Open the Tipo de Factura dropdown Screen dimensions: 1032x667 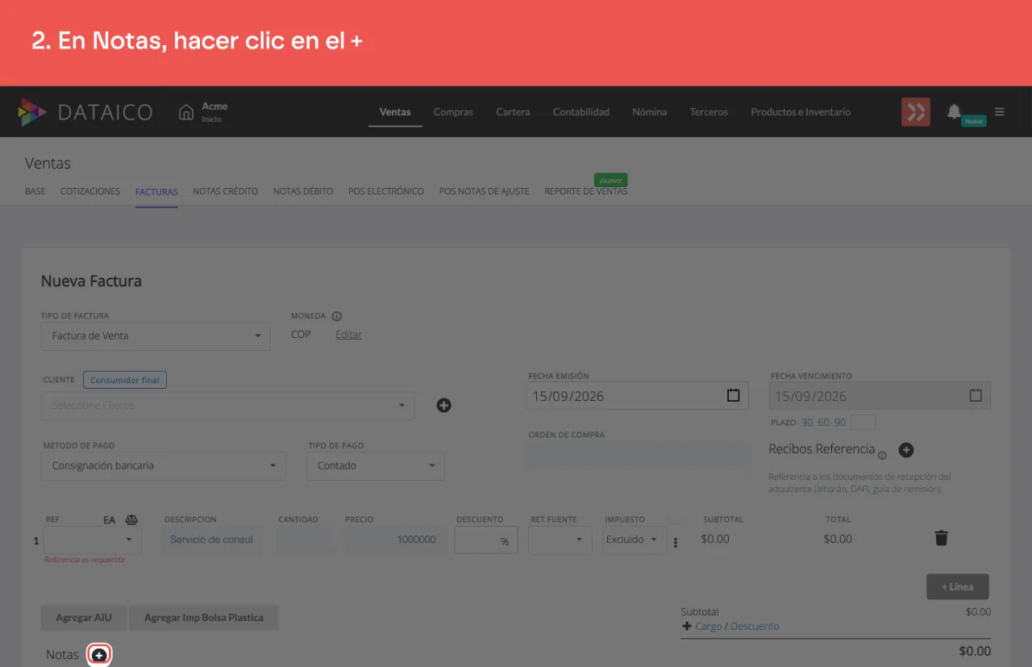point(156,336)
